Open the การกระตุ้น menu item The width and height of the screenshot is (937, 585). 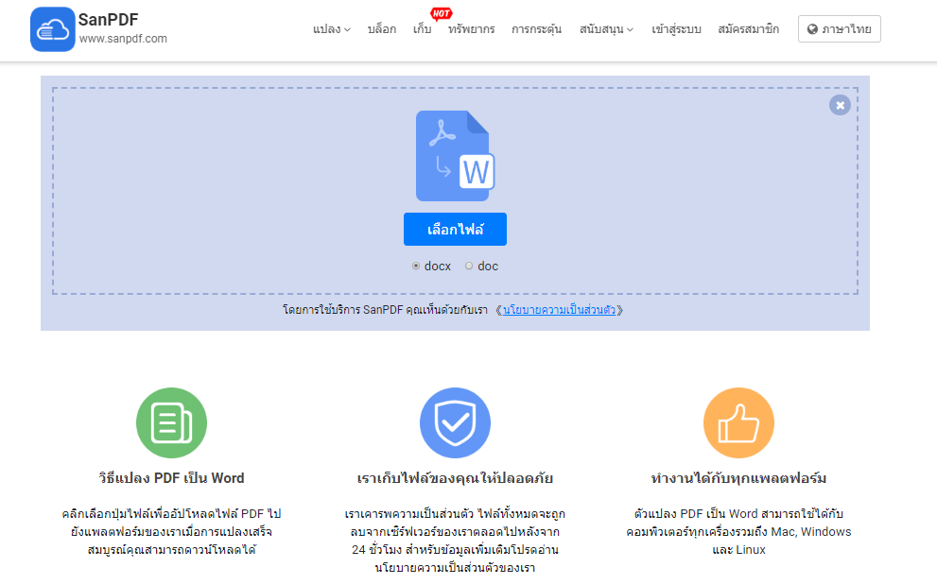pos(537,29)
